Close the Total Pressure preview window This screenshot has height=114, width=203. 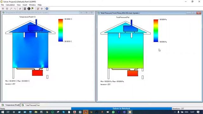199,13
